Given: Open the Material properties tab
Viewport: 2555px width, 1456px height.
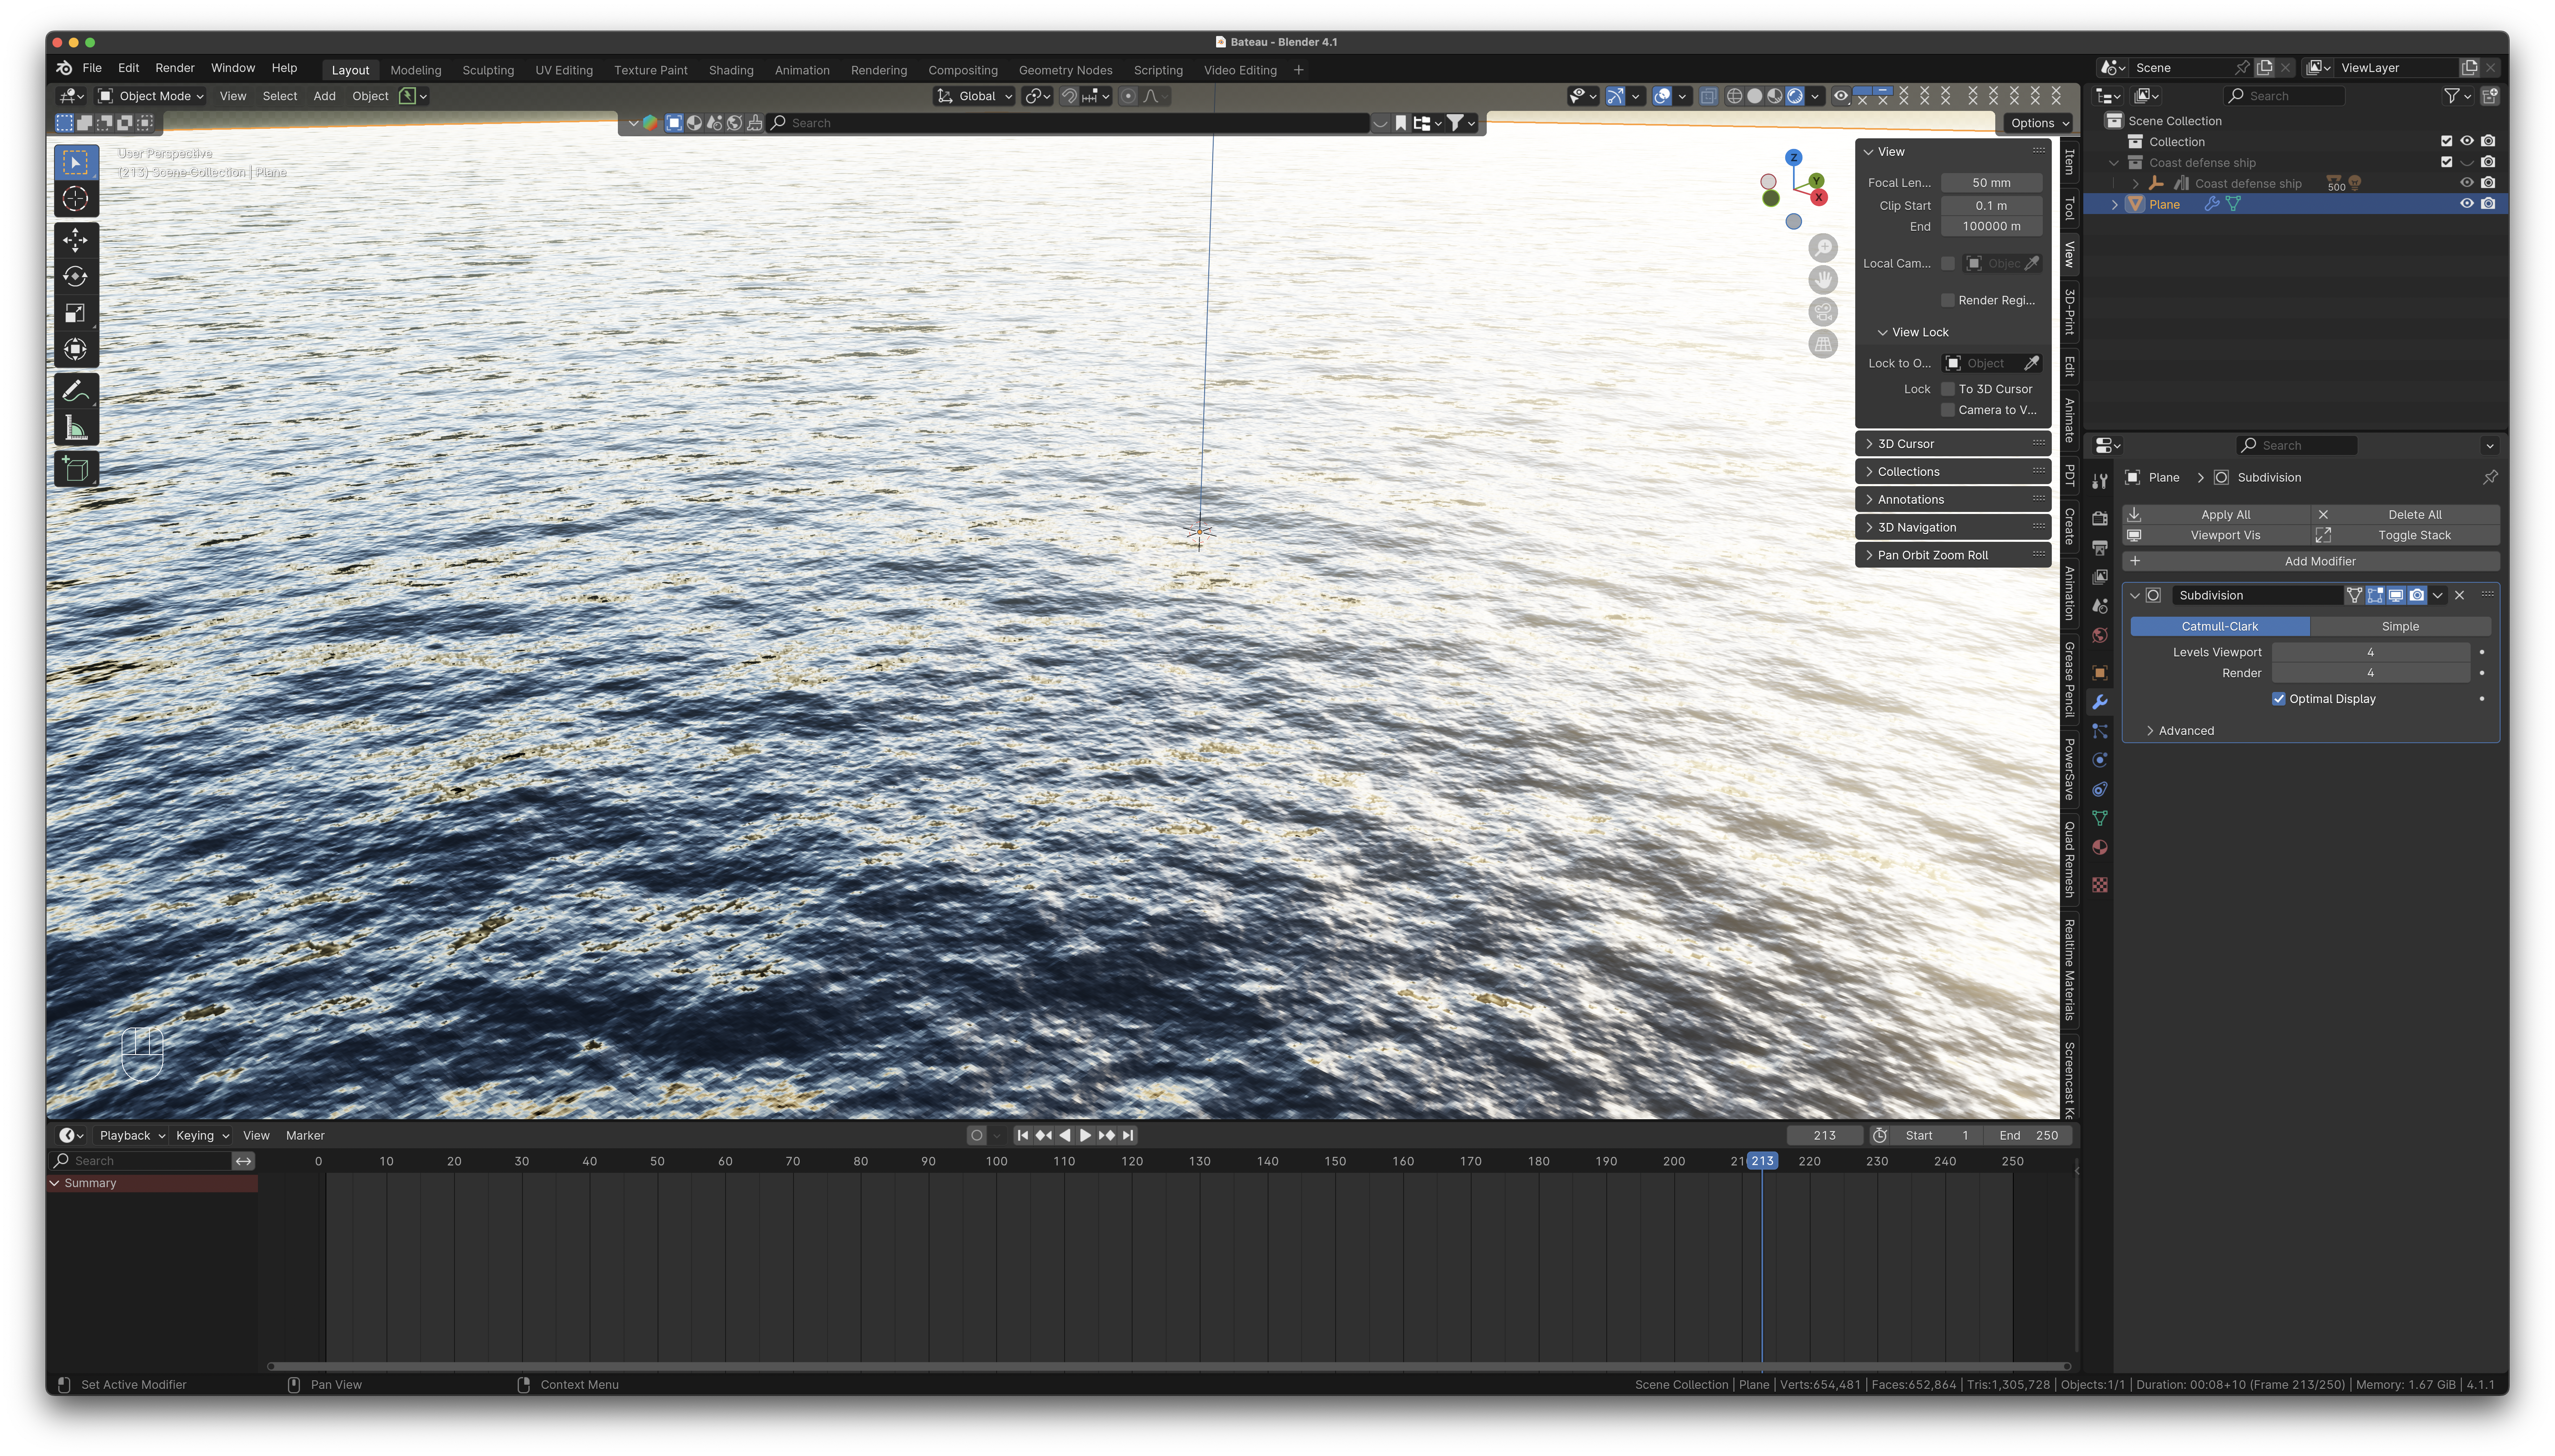Looking at the screenshot, I should [2100, 847].
